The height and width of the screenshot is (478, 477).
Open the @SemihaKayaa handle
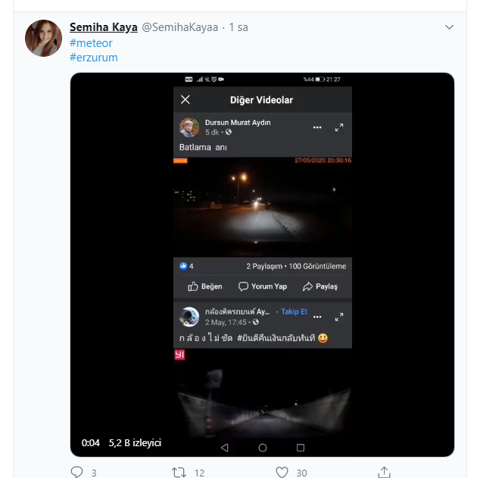[180, 27]
